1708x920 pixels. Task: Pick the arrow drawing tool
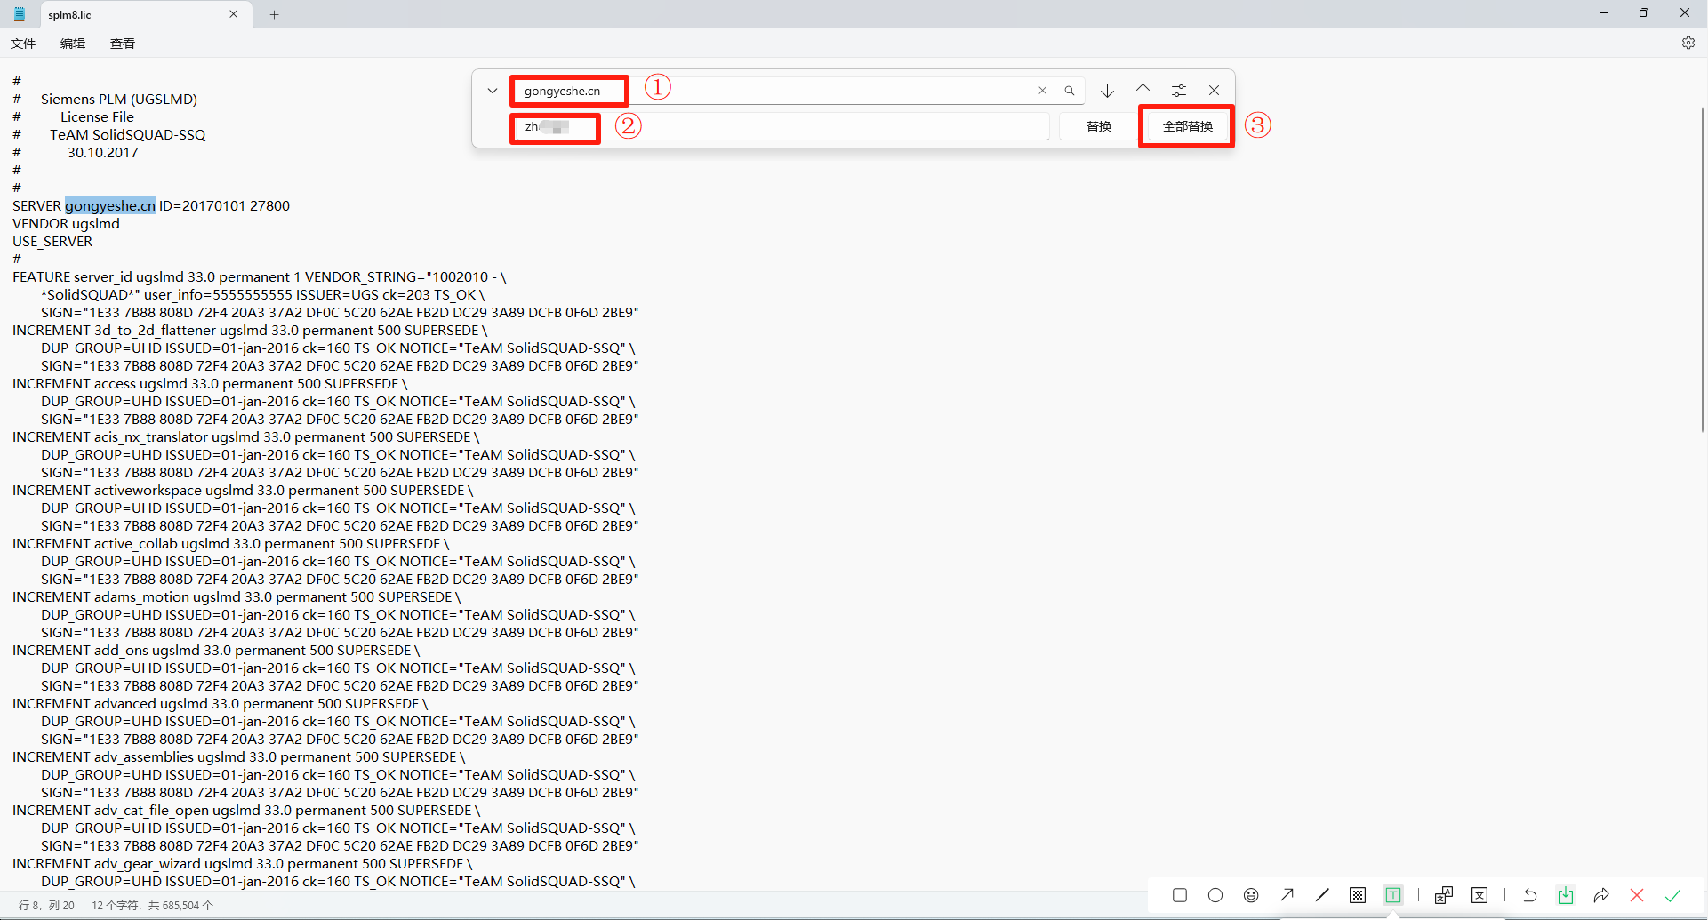pyautogui.click(x=1287, y=895)
